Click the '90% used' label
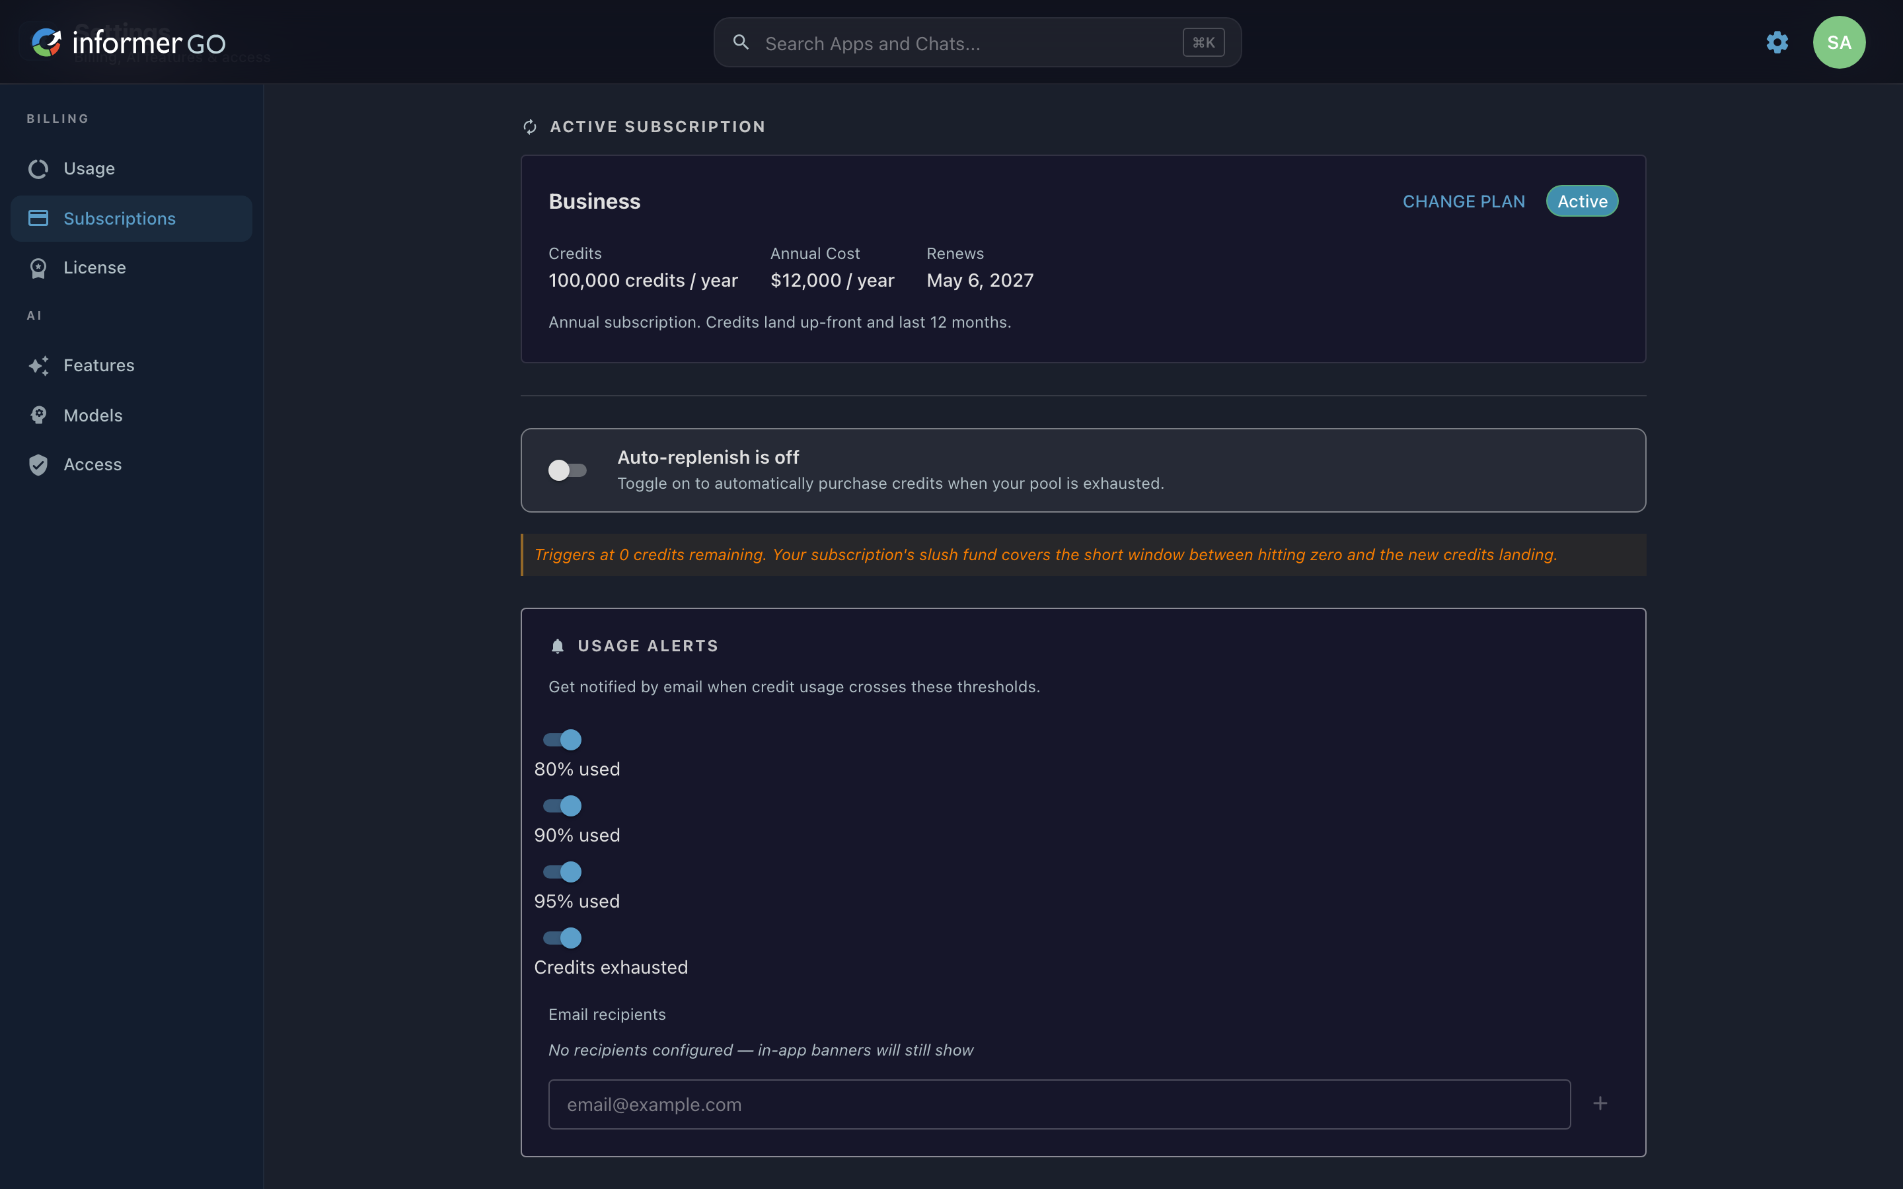 point(578,835)
